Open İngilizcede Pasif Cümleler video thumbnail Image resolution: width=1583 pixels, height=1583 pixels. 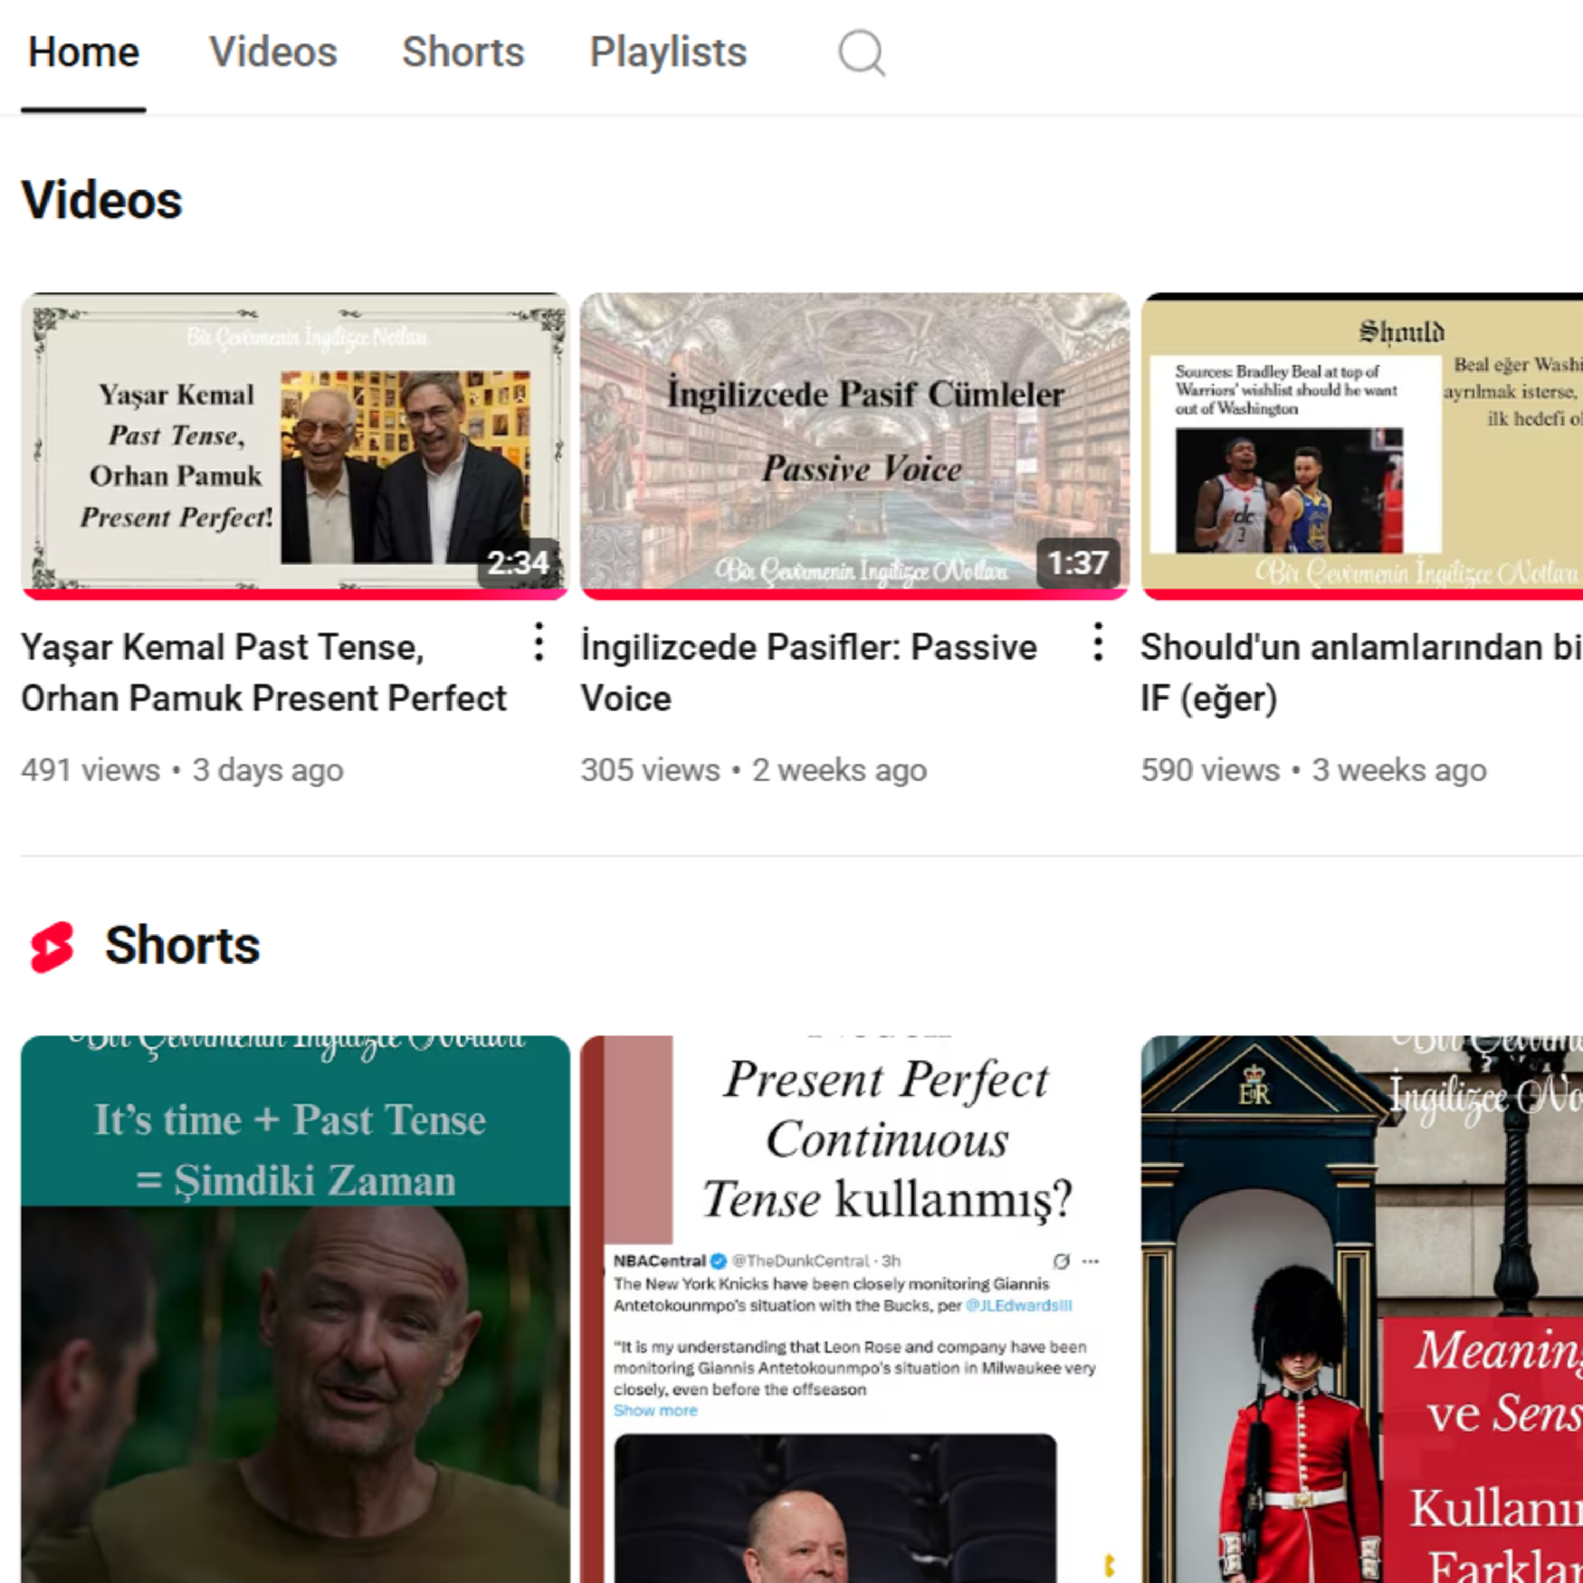tap(855, 446)
